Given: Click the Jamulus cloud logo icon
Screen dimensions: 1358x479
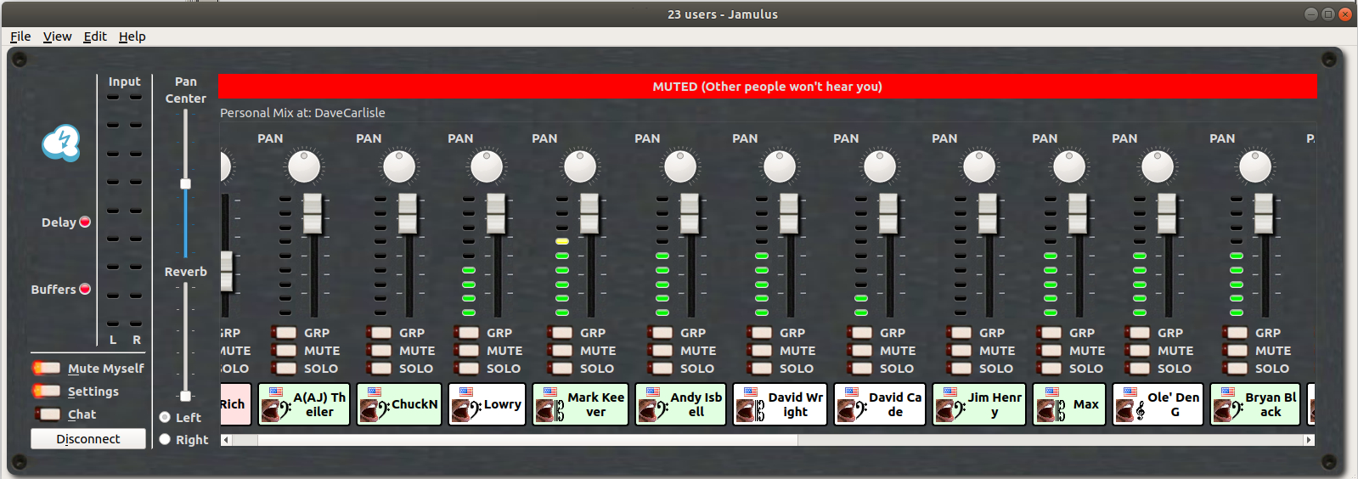Looking at the screenshot, I should tap(61, 144).
